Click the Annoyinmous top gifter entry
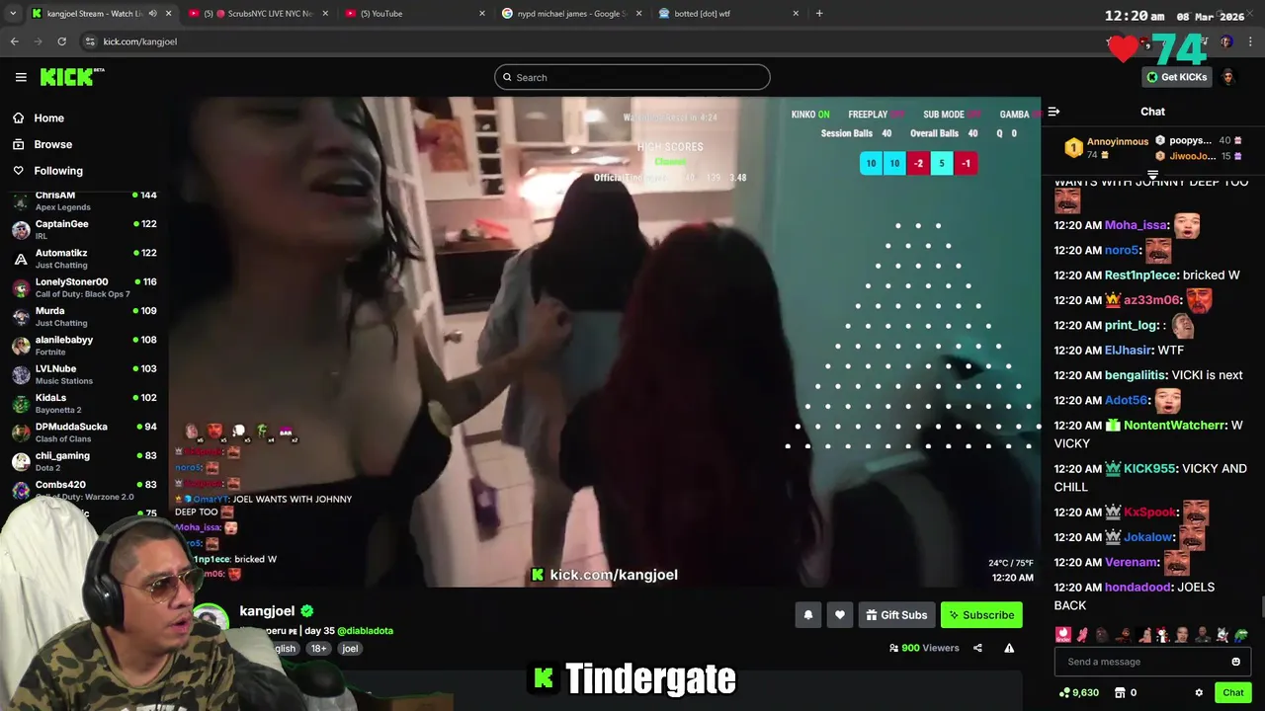Viewport: 1265px width, 711px height. (x=1106, y=148)
